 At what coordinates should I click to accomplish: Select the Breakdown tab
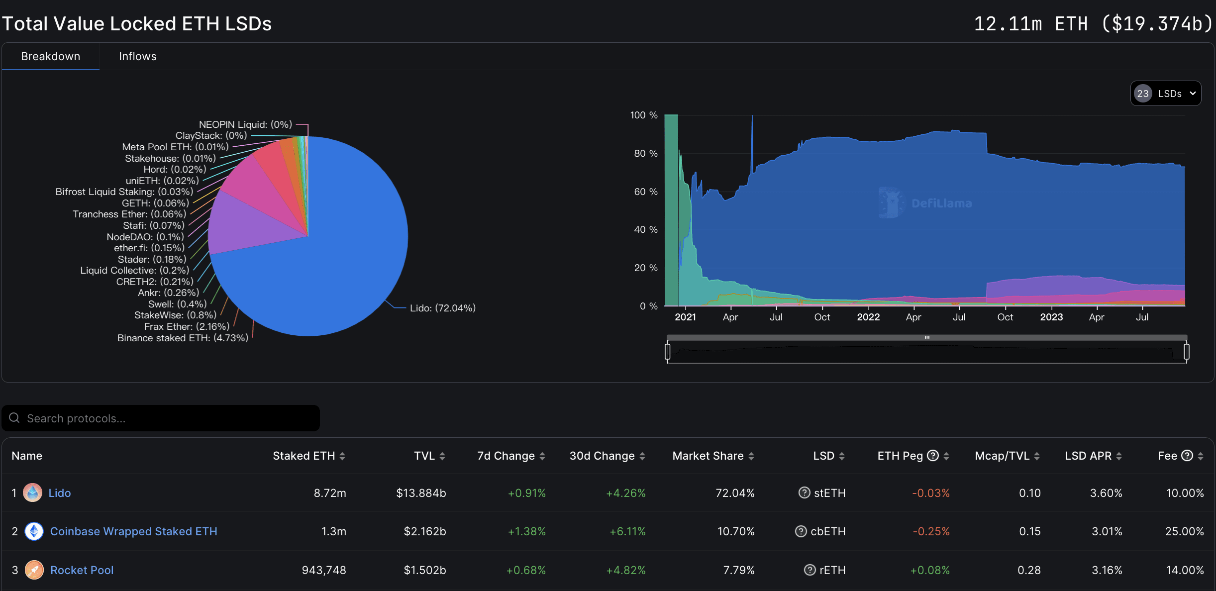point(50,56)
